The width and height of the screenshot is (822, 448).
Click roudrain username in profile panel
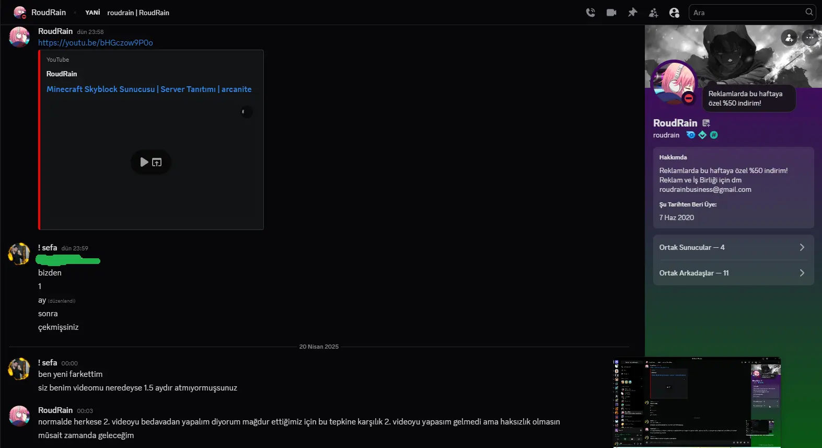point(666,135)
